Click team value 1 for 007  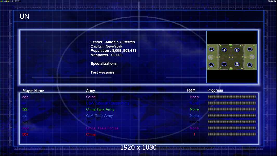click(x=194, y=134)
